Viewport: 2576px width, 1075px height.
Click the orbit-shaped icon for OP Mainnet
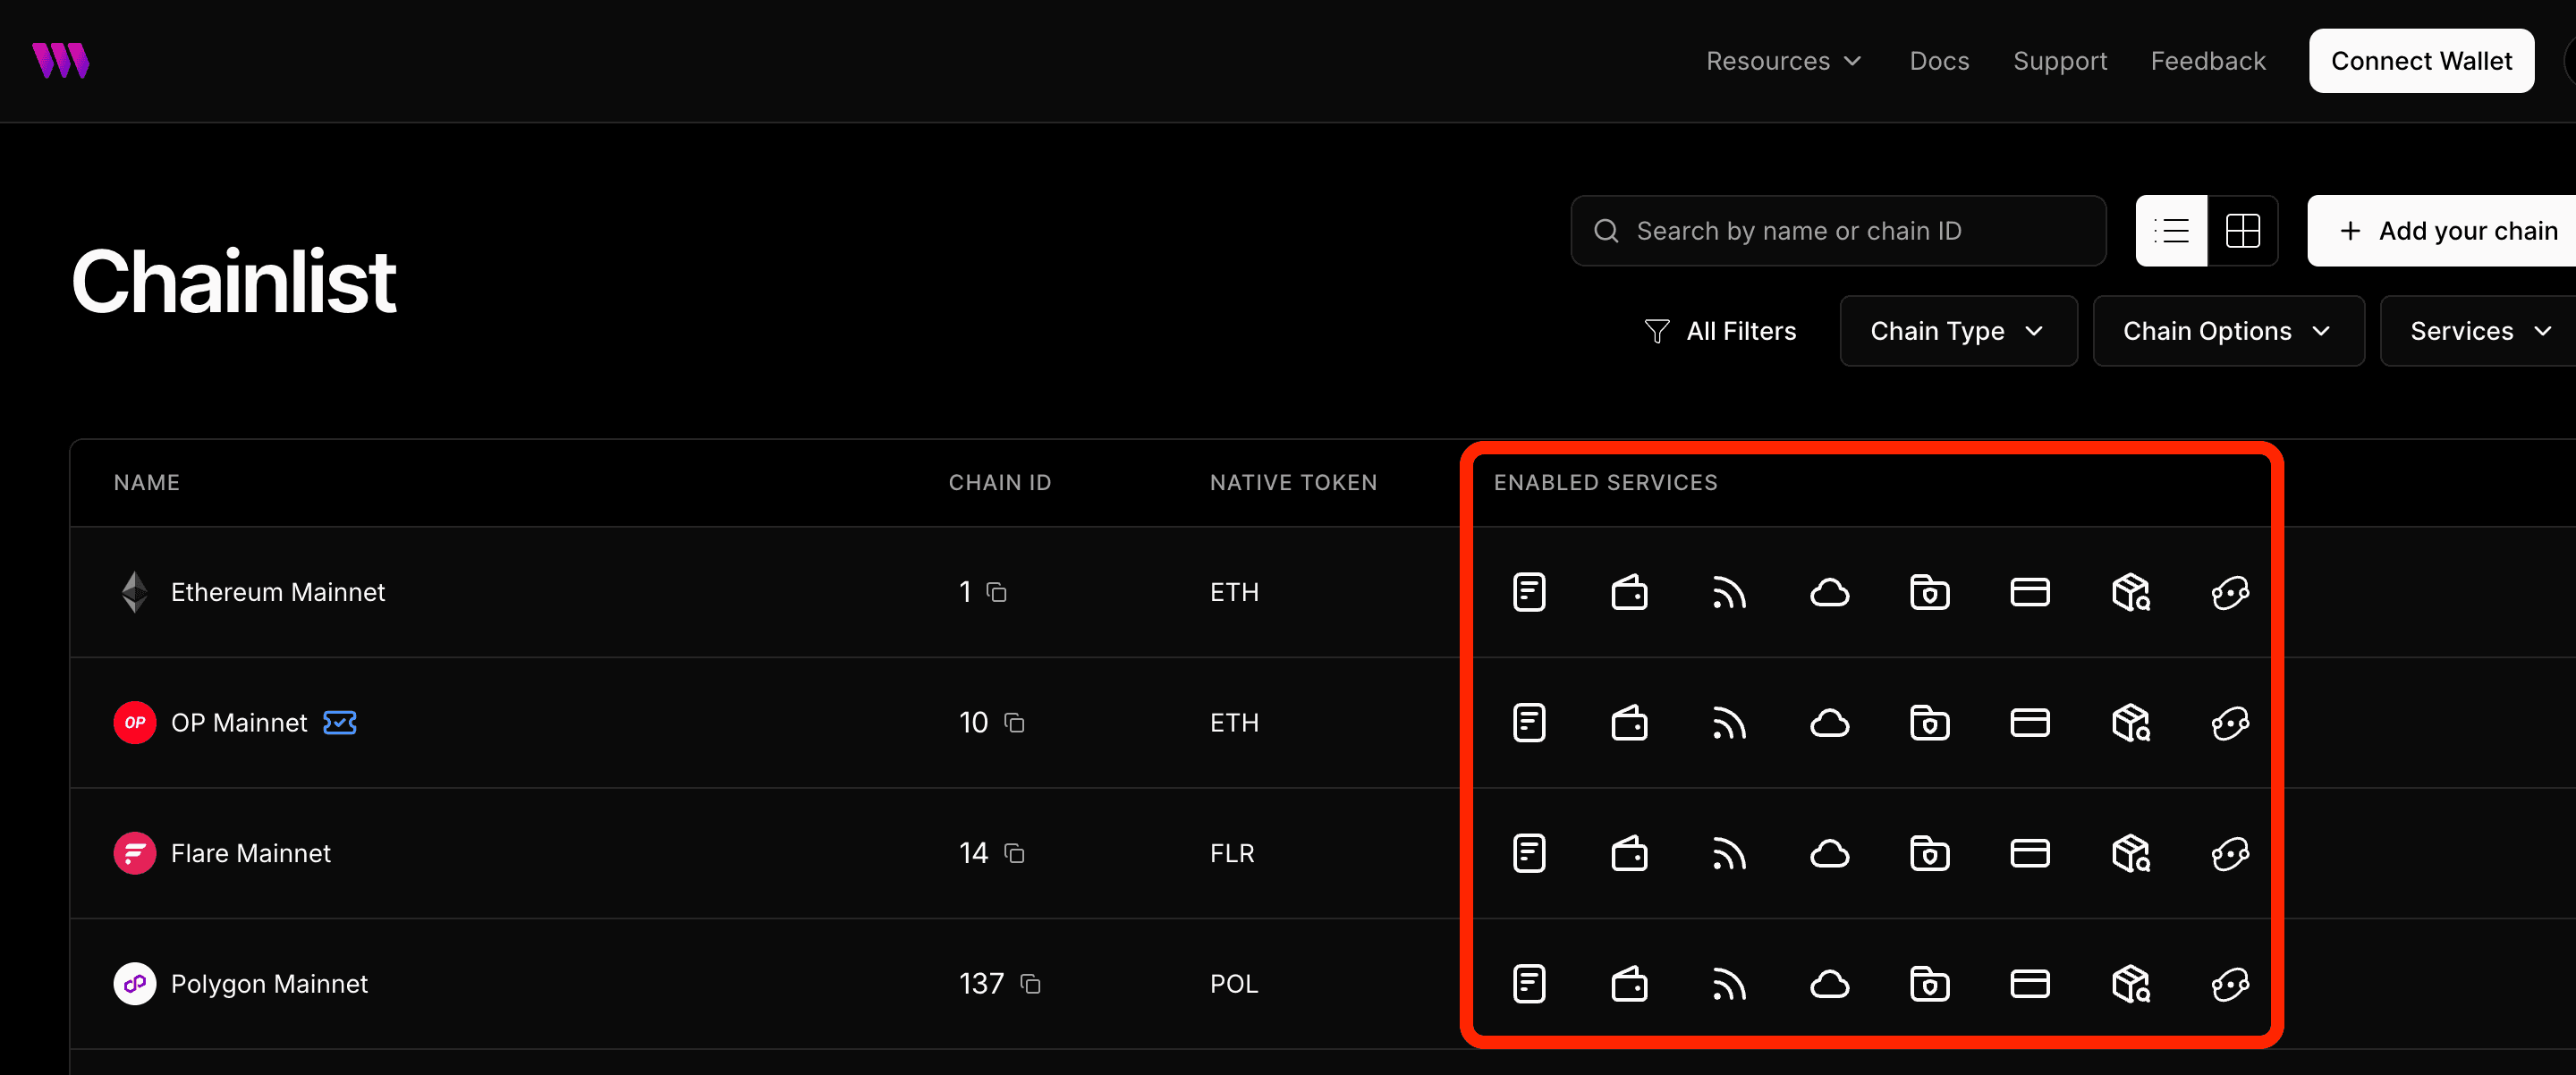[x=2230, y=722]
